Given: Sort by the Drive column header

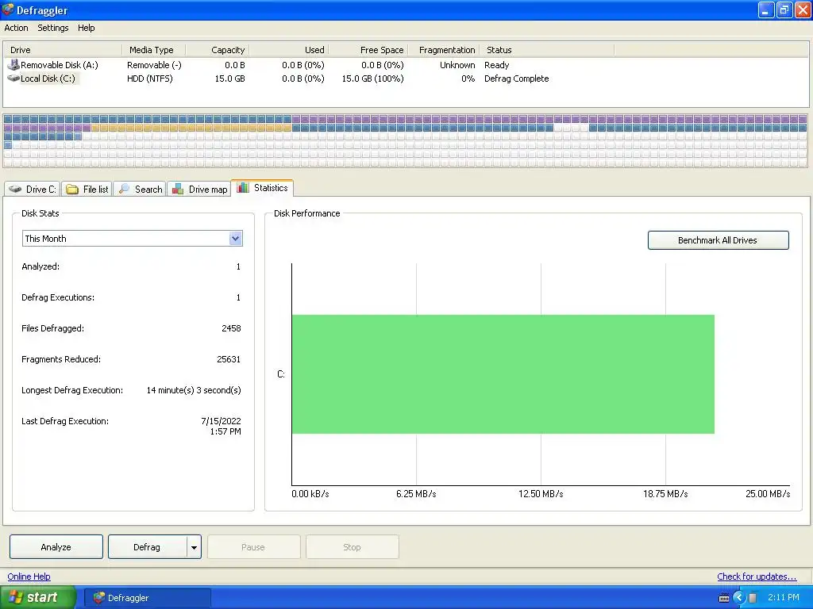Looking at the screenshot, I should tap(62, 50).
